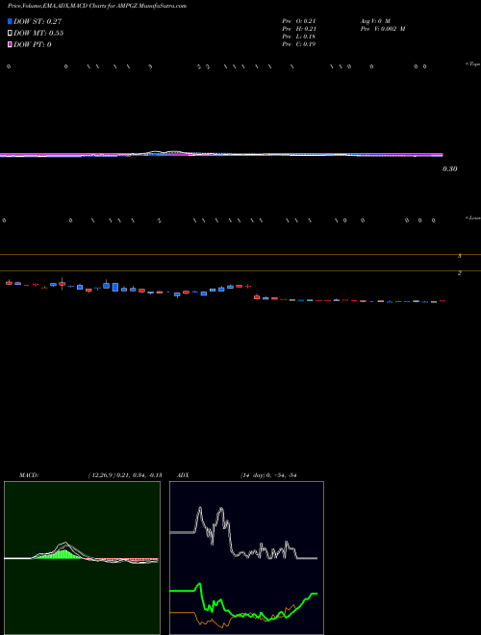
Task: Click the 'MACD:' panel heading
Action: [29, 475]
